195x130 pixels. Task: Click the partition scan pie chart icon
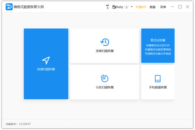105,79
